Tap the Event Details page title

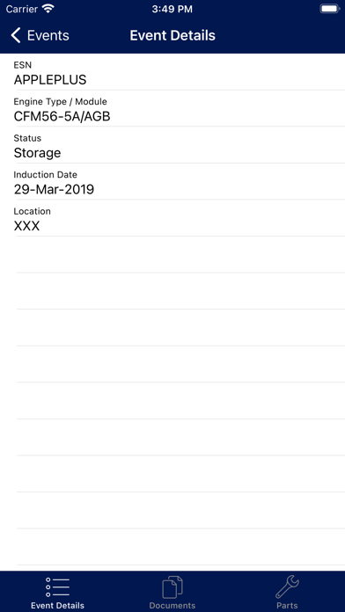[x=172, y=35]
